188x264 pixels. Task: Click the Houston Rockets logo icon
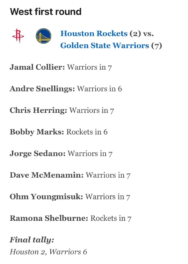tap(18, 36)
